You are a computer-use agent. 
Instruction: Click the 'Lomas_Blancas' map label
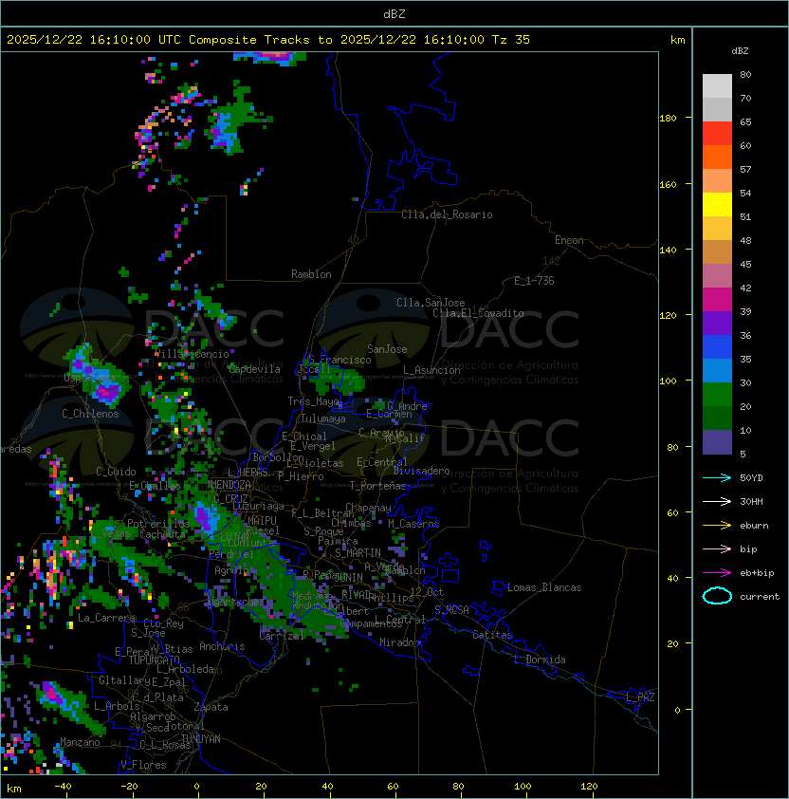pyautogui.click(x=544, y=587)
